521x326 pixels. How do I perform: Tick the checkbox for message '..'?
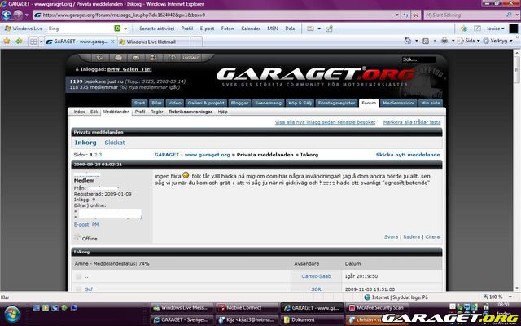click(78, 276)
